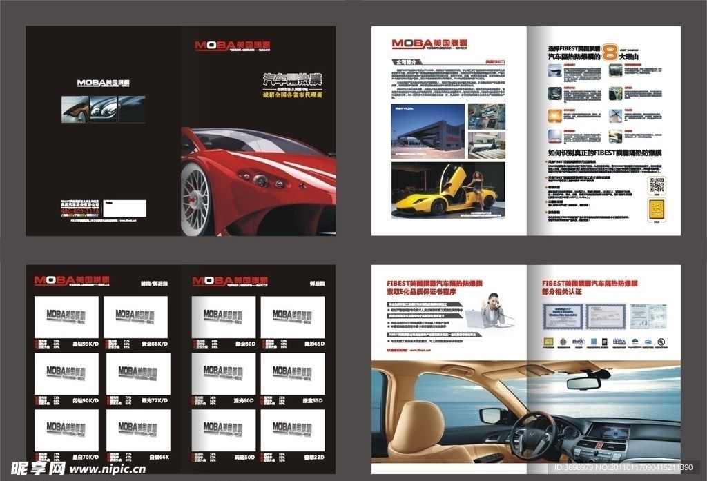The image size is (707, 481).
Task: Click the black-and-white QR code
Action: pos(656,185)
